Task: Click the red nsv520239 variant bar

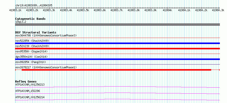Action: (118, 49)
